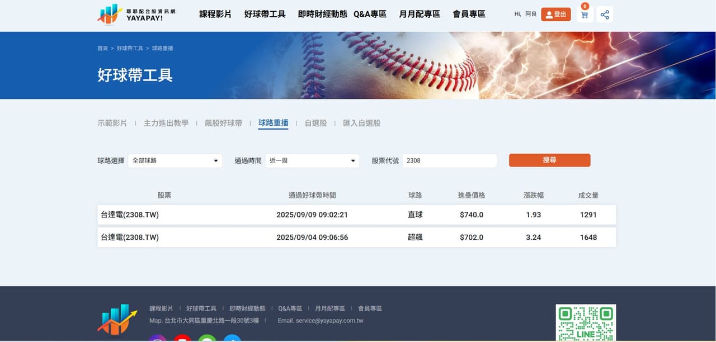716x342 pixels.
Task: Click the 股票代號 input field
Action: click(449, 160)
